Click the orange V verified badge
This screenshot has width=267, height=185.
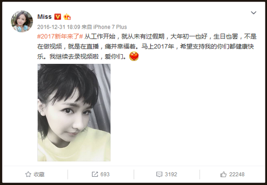click(x=58, y=17)
